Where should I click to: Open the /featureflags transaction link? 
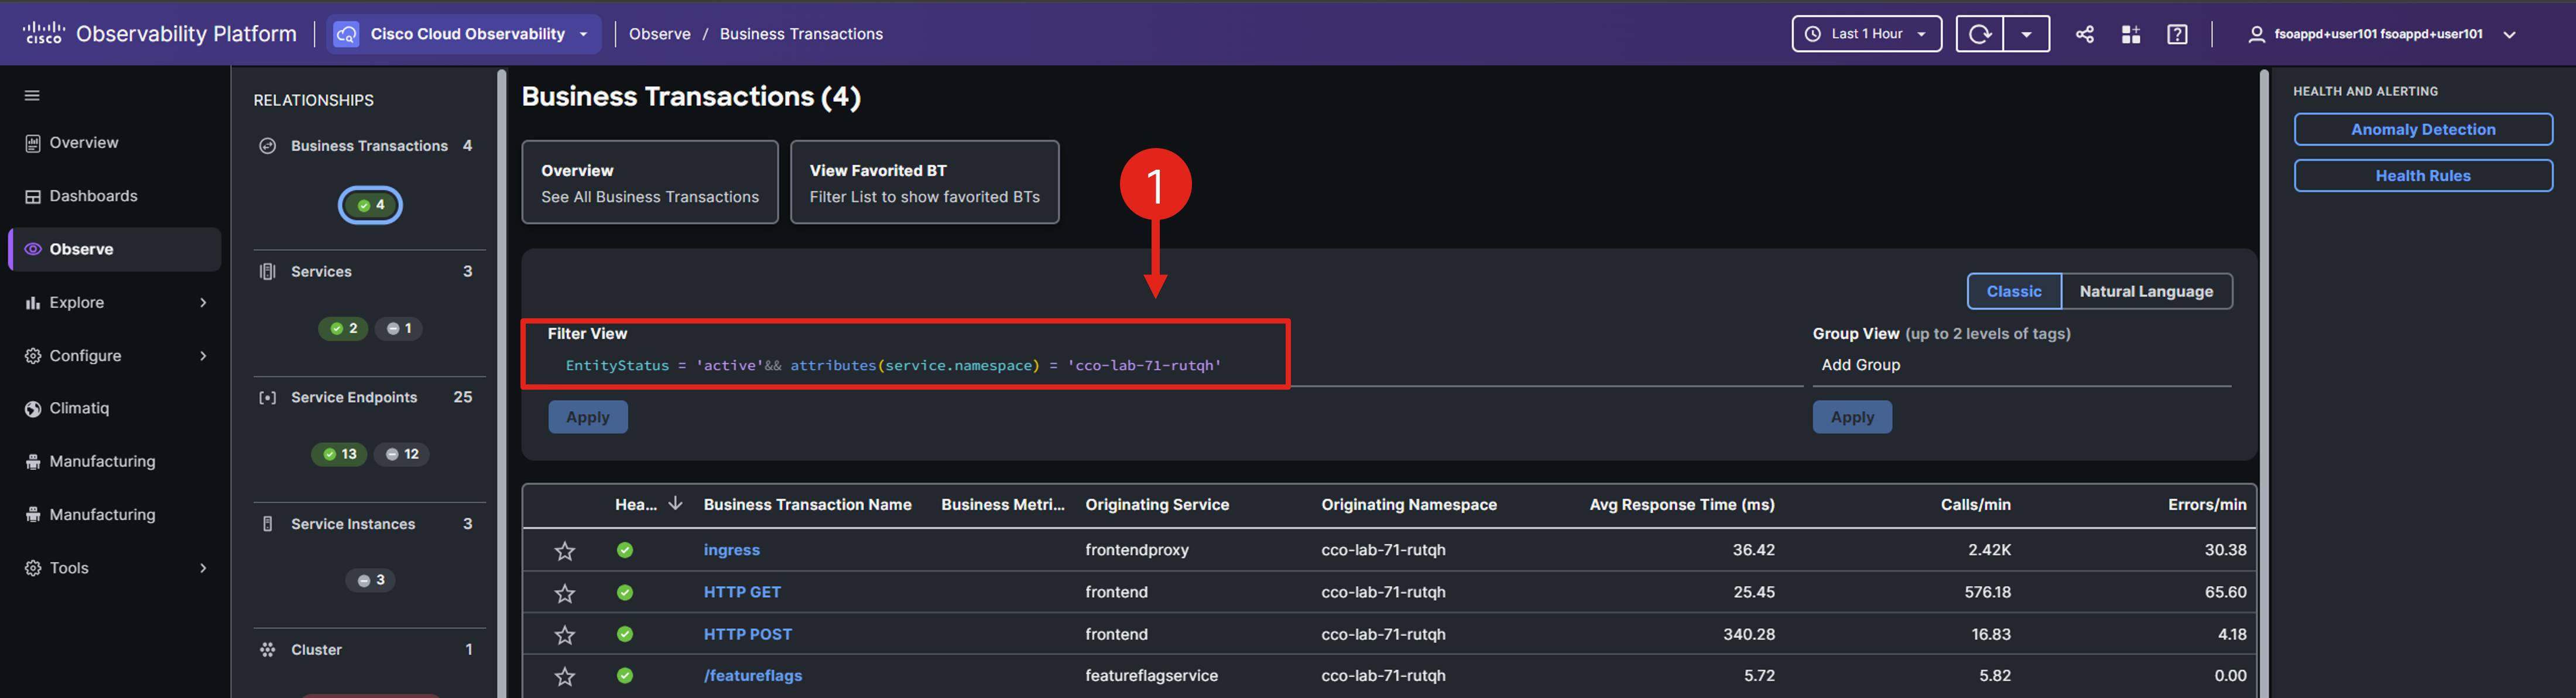click(x=752, y=676)
